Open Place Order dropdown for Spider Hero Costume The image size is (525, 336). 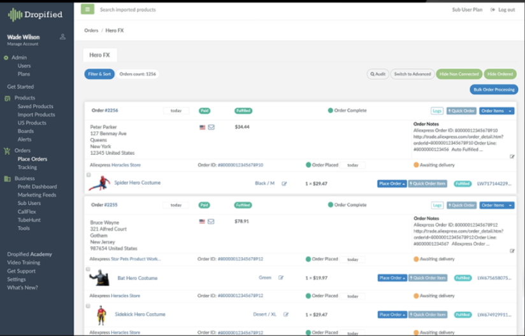coord(392,183)
